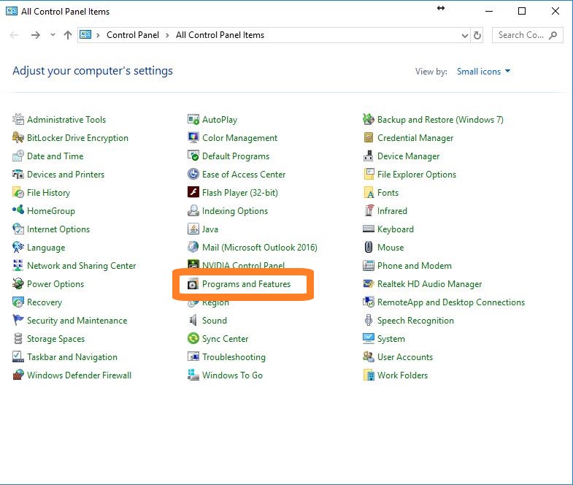
Task: Open Windows To Go link
Action: coord(232,375)
